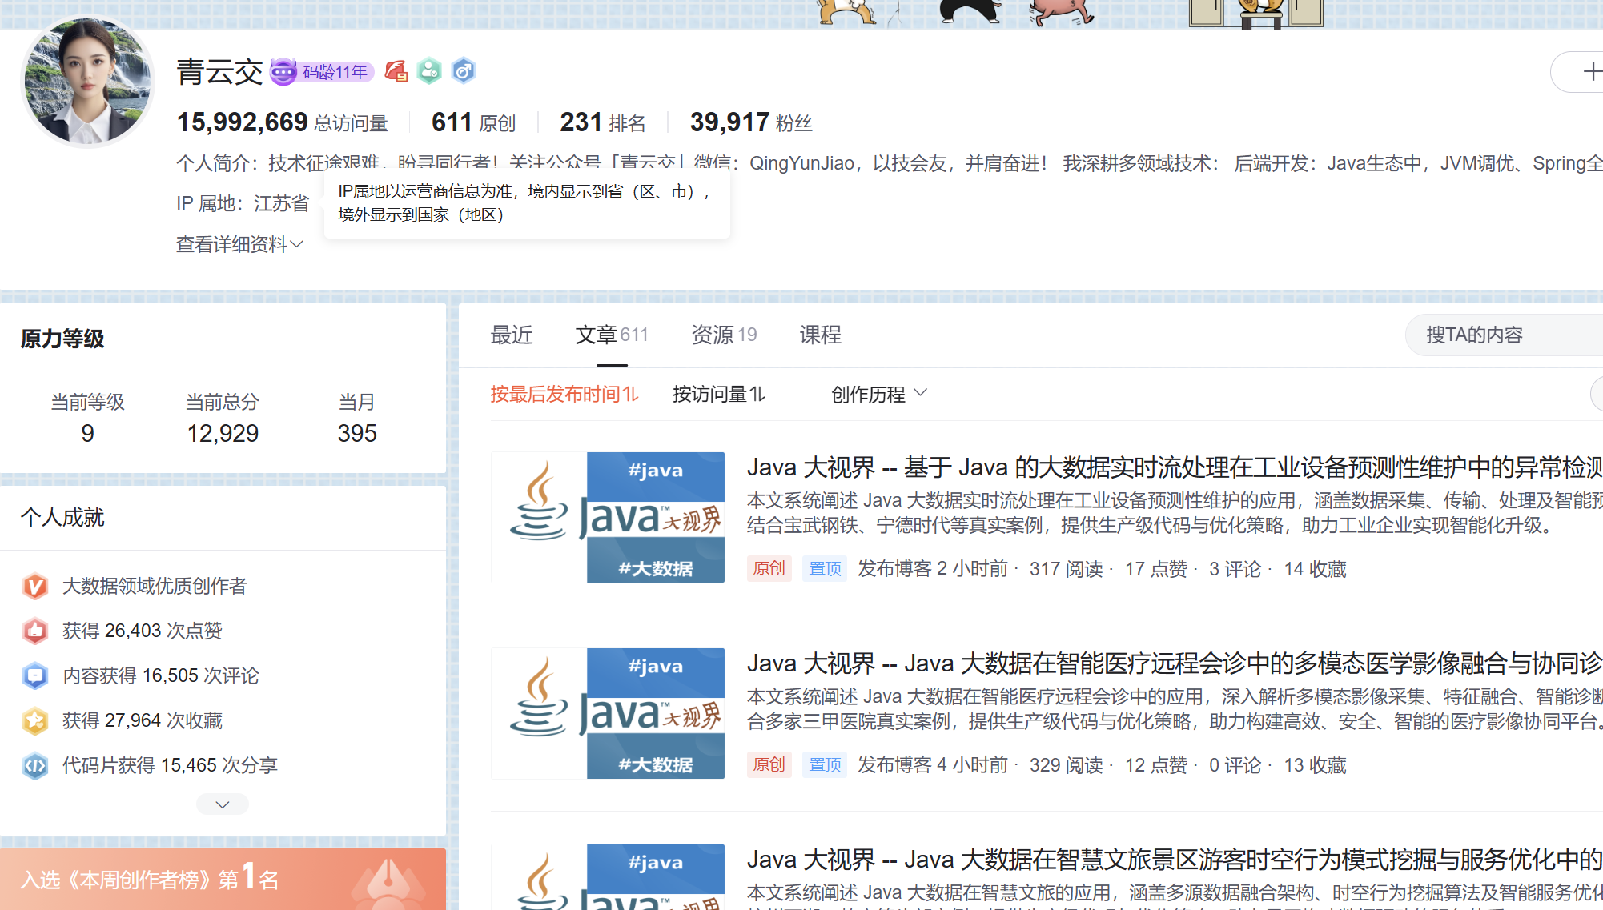Open the 创作历程 dropdown
Viewport: 1603px width, 910px height.
tap(878, 394)
